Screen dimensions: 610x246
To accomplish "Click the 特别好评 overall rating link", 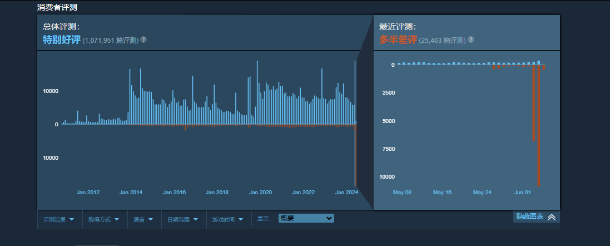I will [62, 40].
